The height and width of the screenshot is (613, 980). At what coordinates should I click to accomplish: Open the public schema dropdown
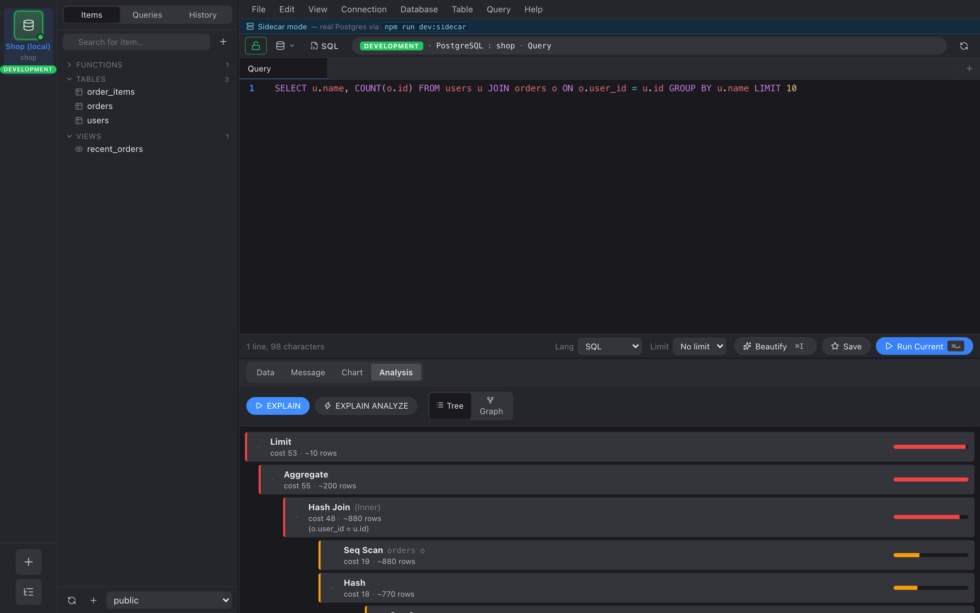coord(169,600)
